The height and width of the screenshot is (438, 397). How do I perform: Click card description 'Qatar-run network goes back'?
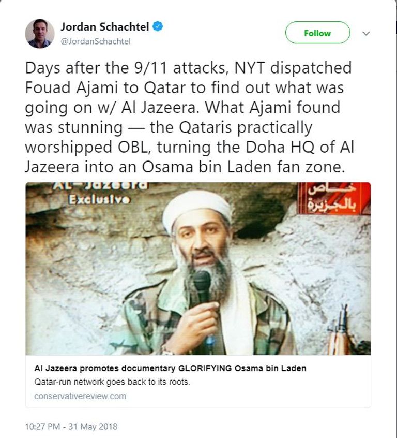tap(112, 382)
